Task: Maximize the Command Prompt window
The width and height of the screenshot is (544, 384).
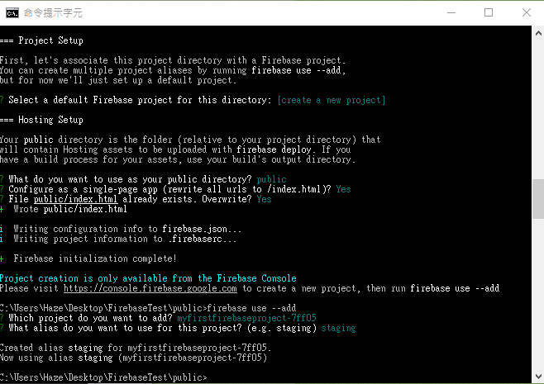Action: click(x=489, y=13)
